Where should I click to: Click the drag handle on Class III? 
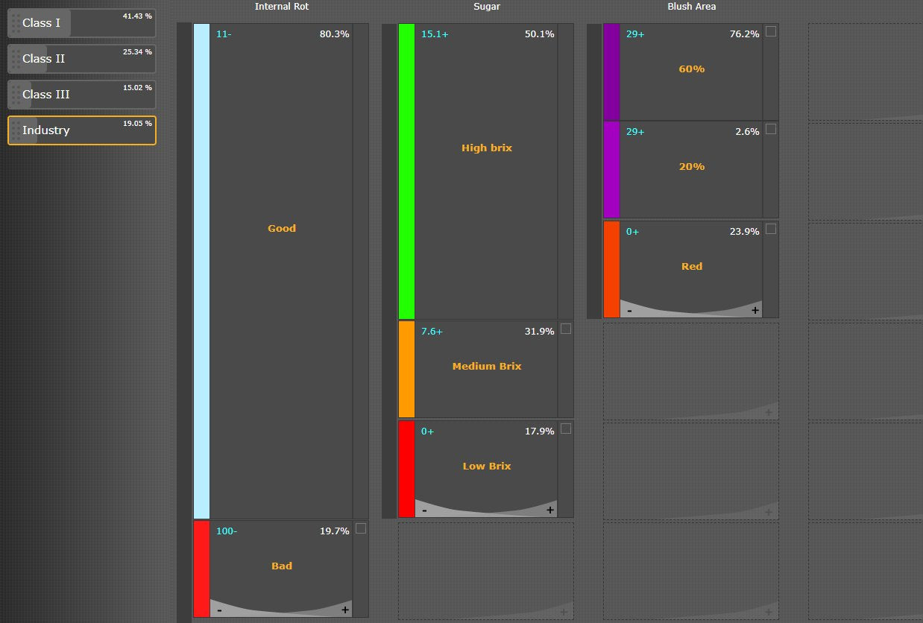[16, 95]
